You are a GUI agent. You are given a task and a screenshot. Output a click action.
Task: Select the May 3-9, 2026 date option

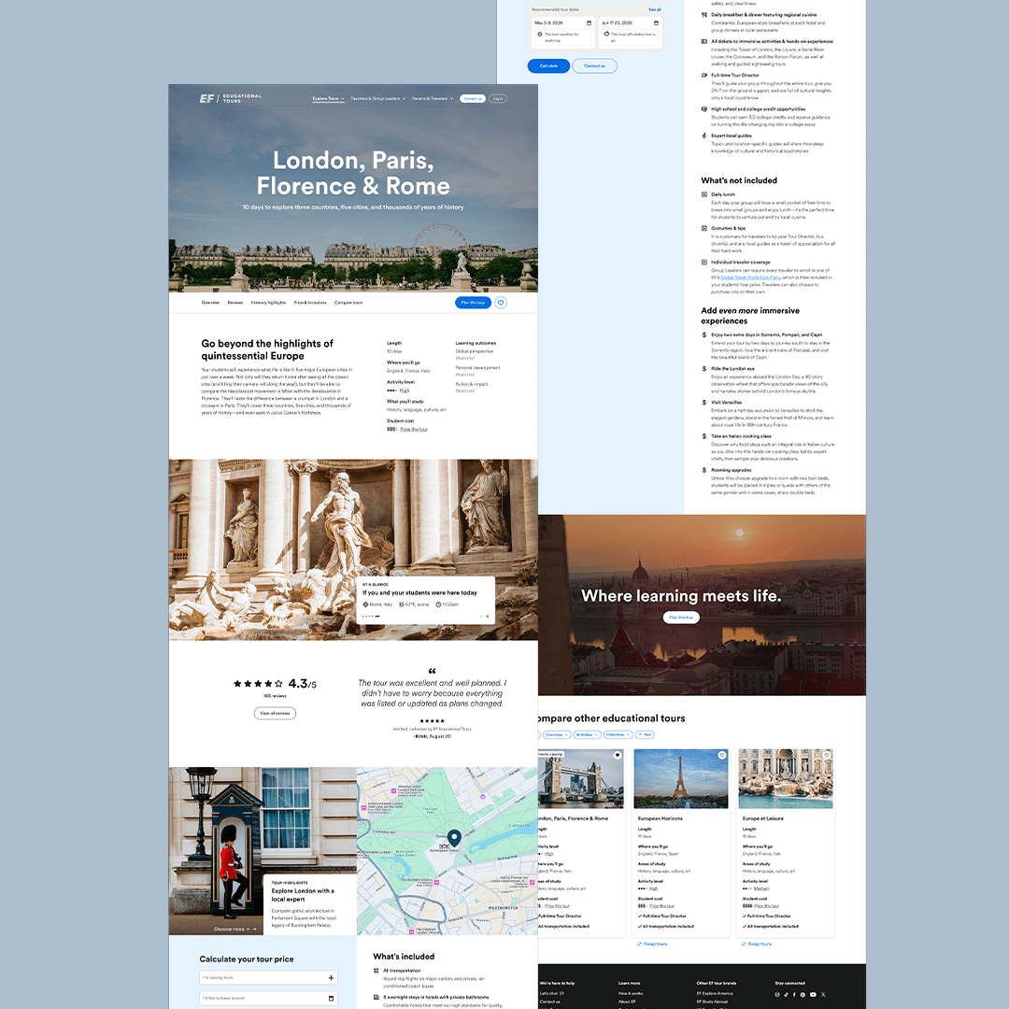click(562, 32)
